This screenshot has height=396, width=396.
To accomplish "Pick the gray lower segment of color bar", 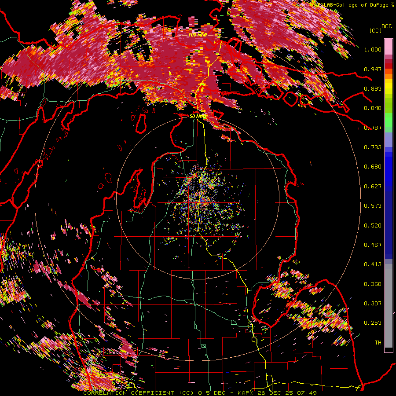I will pyautogui.click(x=389, y=306).
